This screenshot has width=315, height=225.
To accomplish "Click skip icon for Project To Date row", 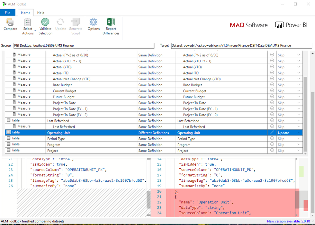I will [272, 102].
